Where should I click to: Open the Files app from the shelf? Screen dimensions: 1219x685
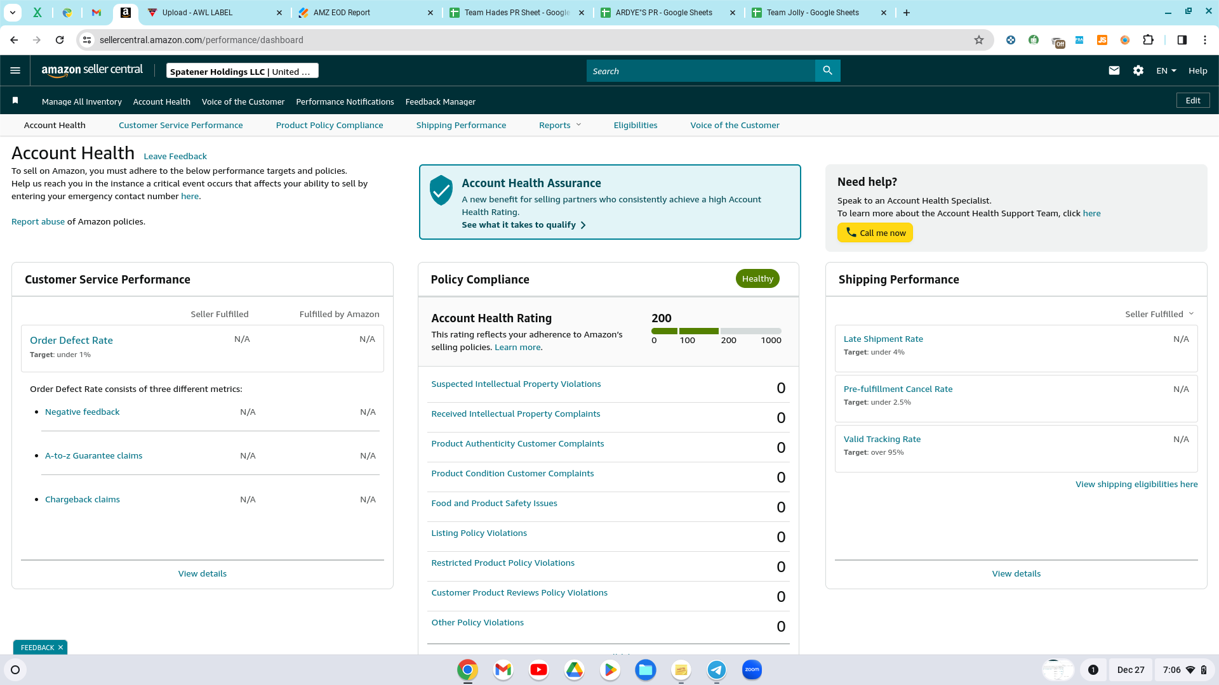645,670
